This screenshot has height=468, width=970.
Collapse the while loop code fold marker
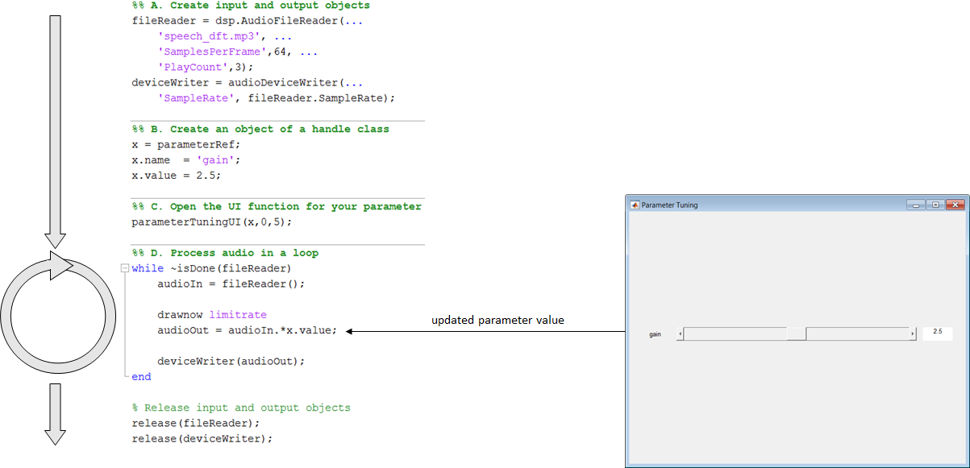[x=123, y=269]
